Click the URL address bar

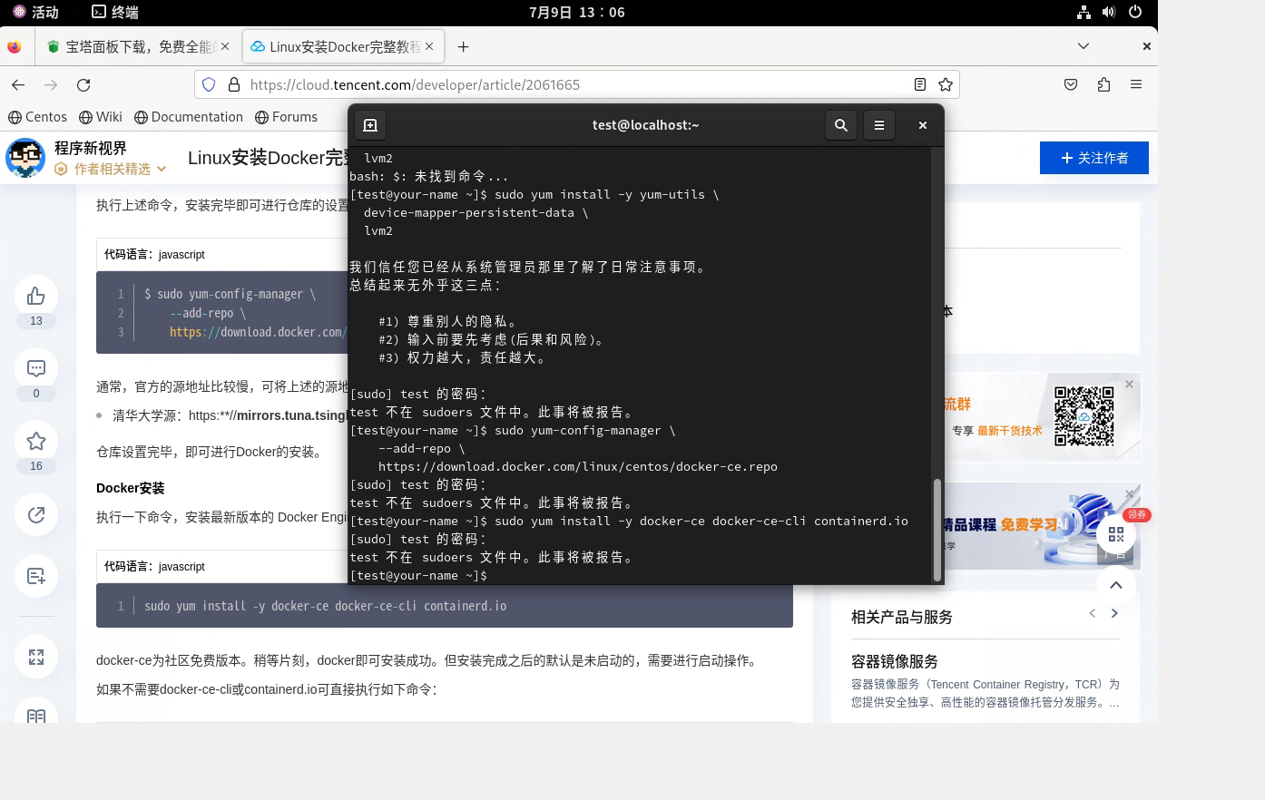click(577, 84)
